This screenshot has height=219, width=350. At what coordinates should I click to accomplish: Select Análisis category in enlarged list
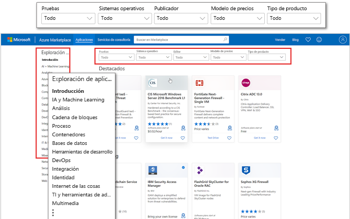[61, 108]
